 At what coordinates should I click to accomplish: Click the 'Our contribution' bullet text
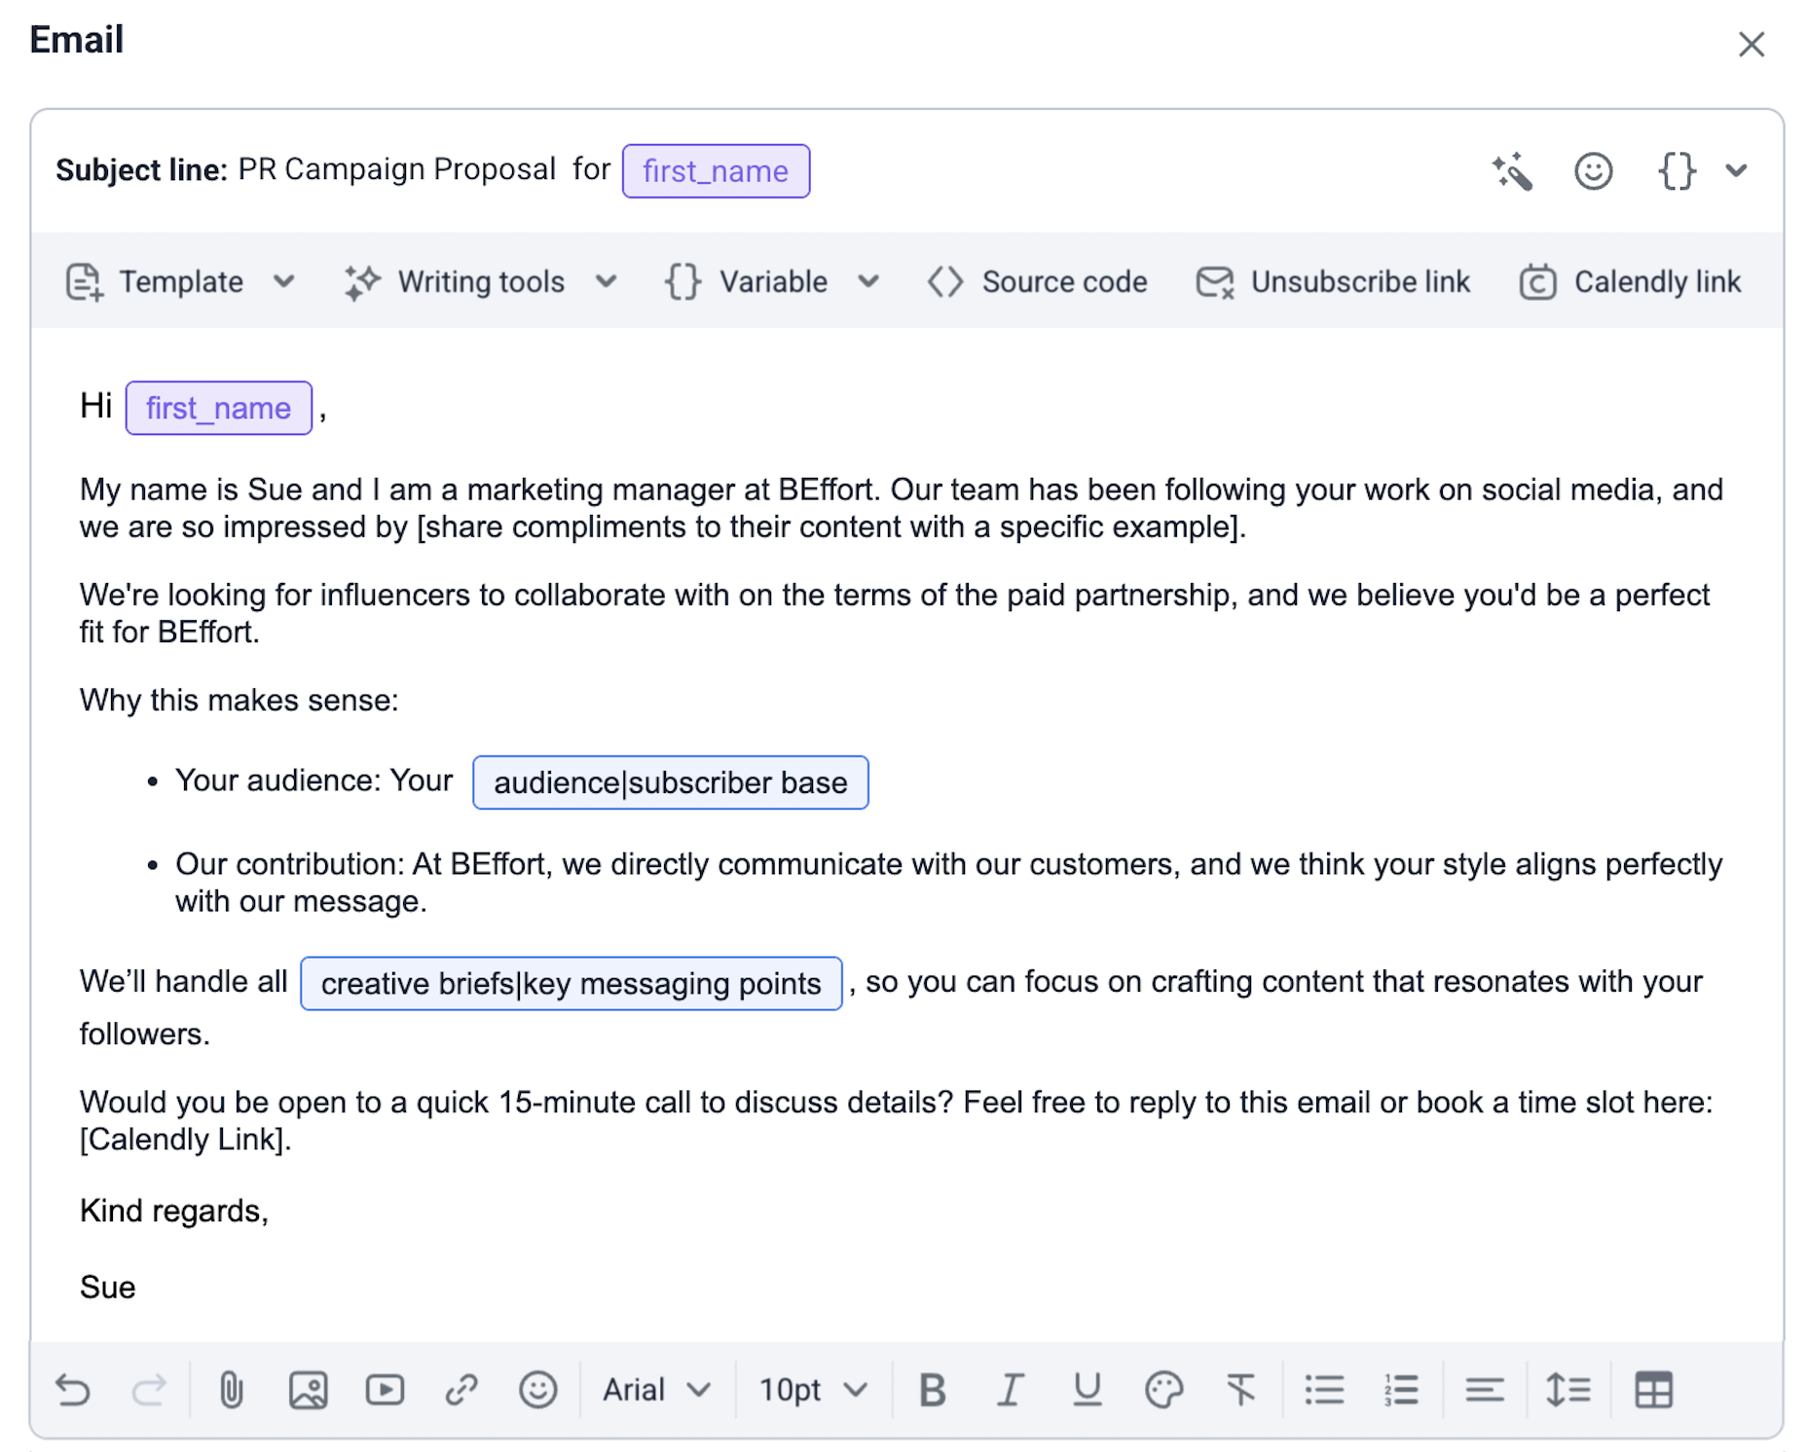tap(948, 883)
